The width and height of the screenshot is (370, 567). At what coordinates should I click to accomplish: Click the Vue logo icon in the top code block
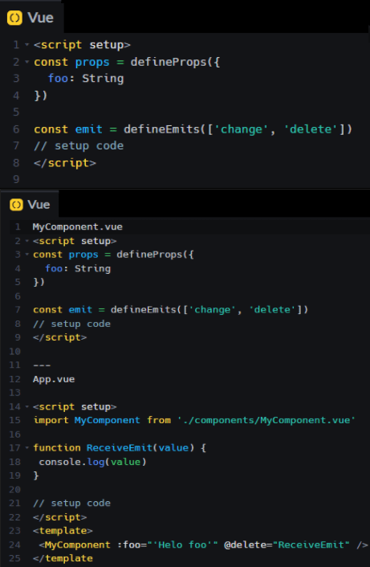(x=14, y=18)
